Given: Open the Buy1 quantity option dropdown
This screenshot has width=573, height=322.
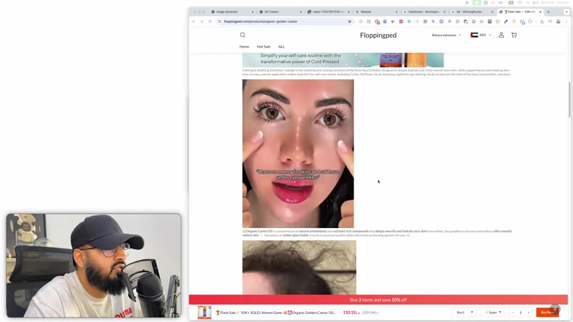Looking at the screenshot, I should 464,313.
